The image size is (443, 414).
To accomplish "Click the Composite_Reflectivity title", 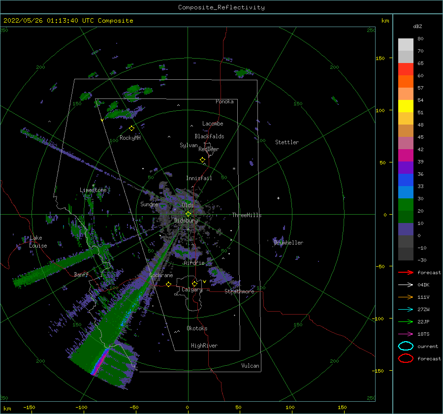I will click(221, 7).
